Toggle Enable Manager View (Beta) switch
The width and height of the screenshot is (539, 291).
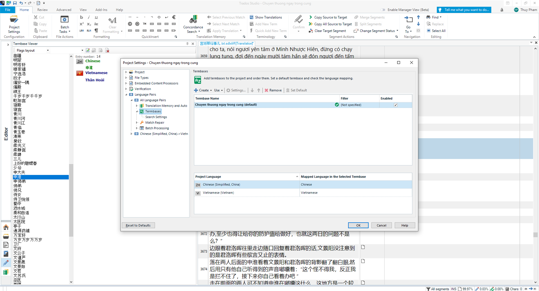[x=383, y=10]
